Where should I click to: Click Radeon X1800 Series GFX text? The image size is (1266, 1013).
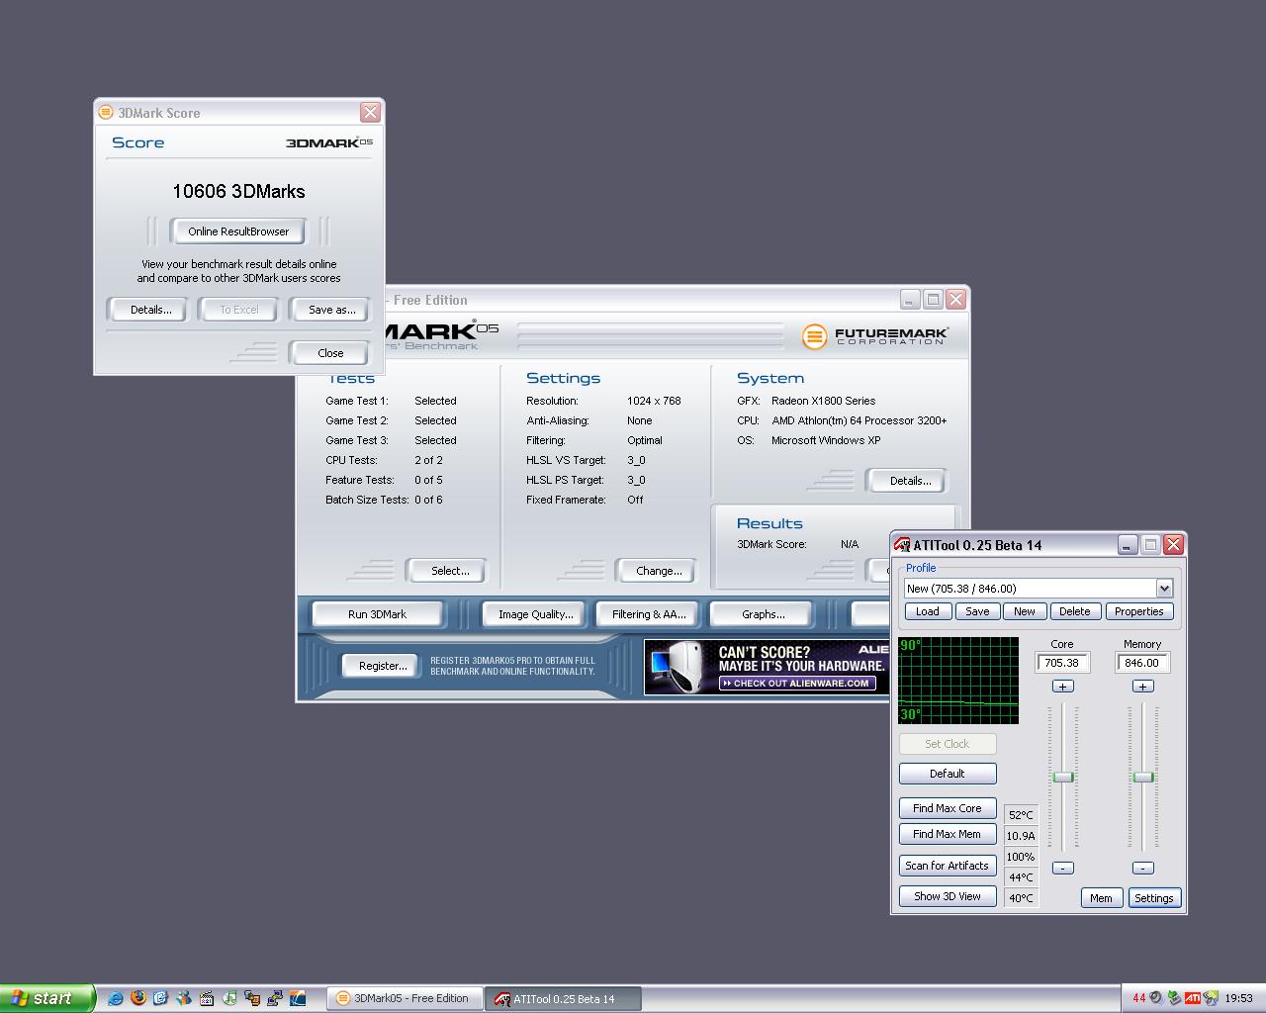coord(823,401)
